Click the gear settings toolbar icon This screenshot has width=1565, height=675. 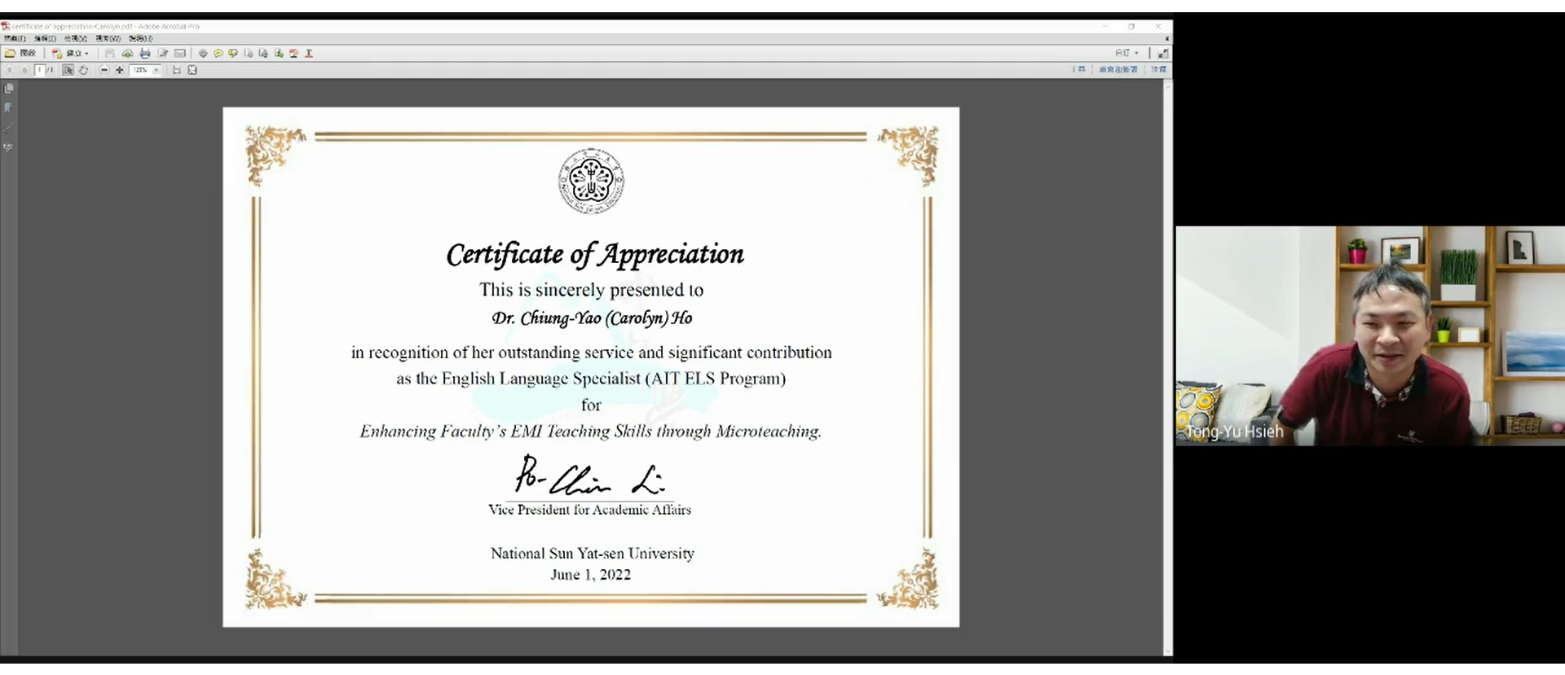click(x=203, y=53)
